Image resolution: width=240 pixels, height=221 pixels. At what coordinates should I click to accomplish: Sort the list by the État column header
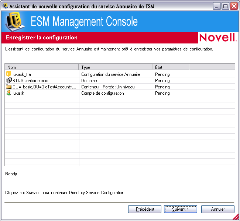pos(171,67)
